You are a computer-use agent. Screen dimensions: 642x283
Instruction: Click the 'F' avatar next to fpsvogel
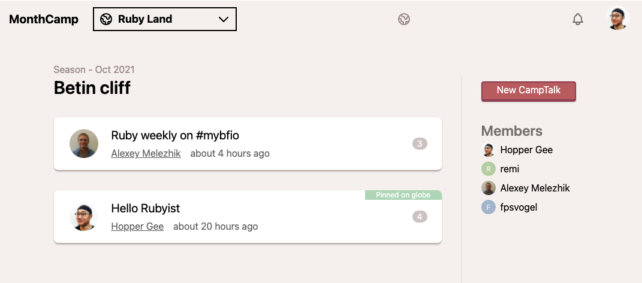[x=489, y=207]
